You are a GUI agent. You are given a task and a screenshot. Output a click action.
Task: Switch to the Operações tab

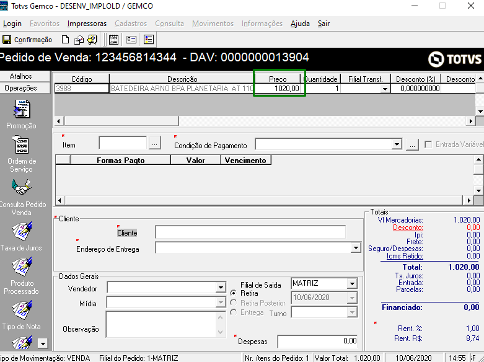click(x=25, y=88)
